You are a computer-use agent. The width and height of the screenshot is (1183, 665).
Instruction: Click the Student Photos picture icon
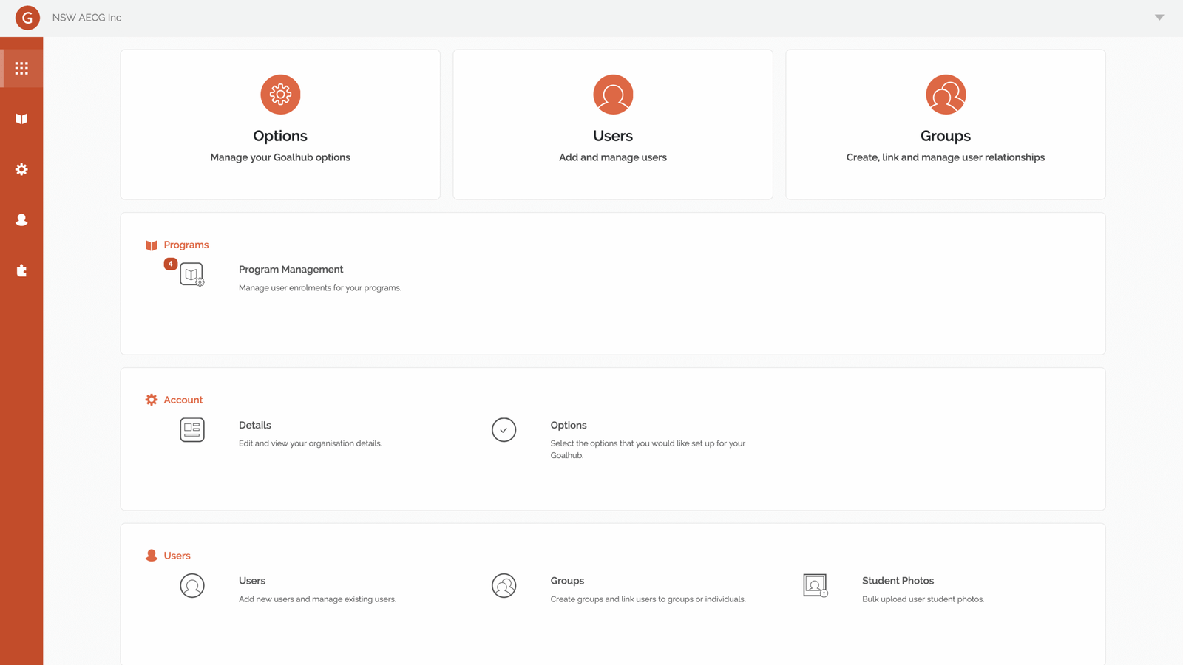point(816,585)
